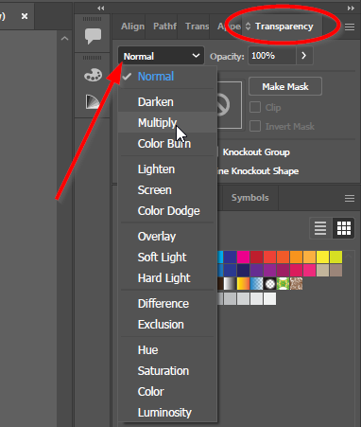Click the double right arrows to collapse panels

click(x=351, y=9)
